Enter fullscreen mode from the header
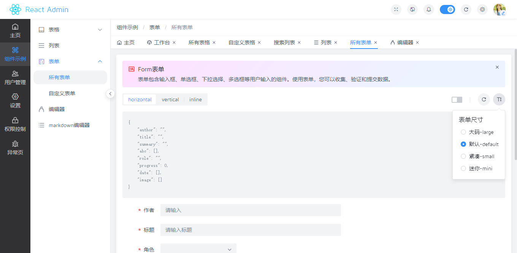The width and height of the screenshot is (517, 253). pos(396,9)
